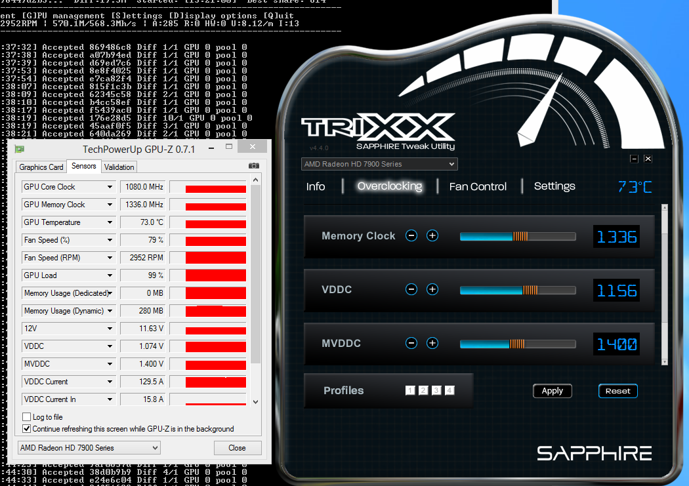Click the Close button in GPU-Z
689x486 pixels.
238,448
